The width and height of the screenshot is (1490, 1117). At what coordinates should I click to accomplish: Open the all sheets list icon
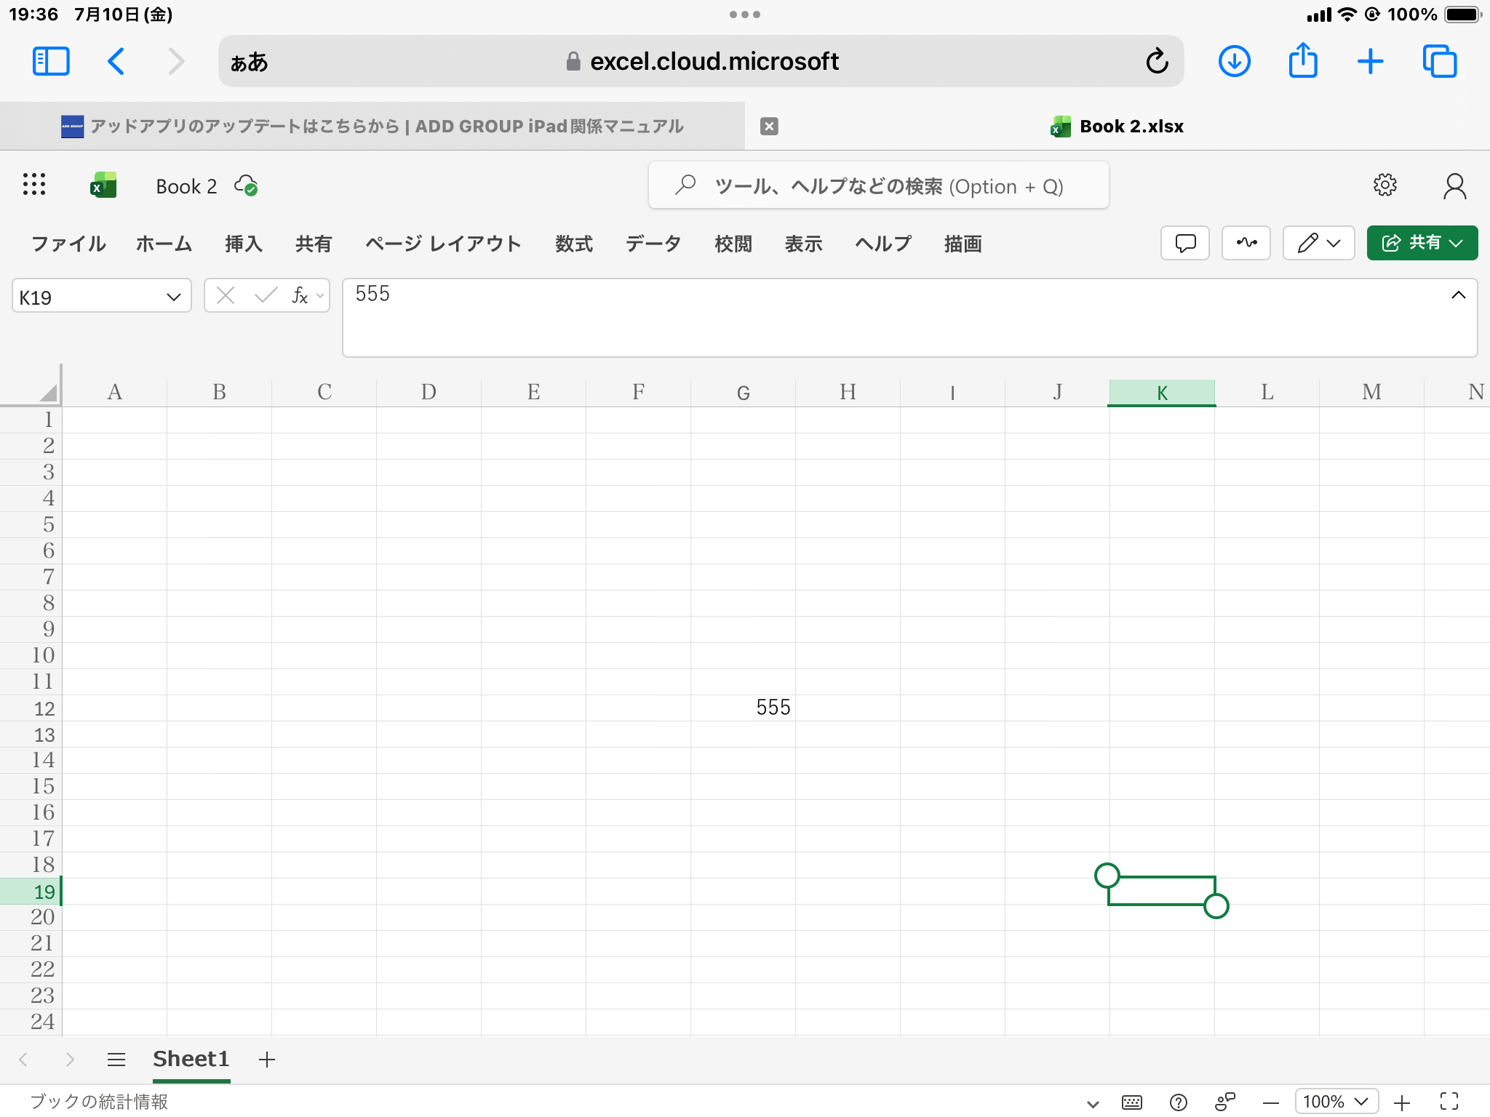(x=116, y=1060)
